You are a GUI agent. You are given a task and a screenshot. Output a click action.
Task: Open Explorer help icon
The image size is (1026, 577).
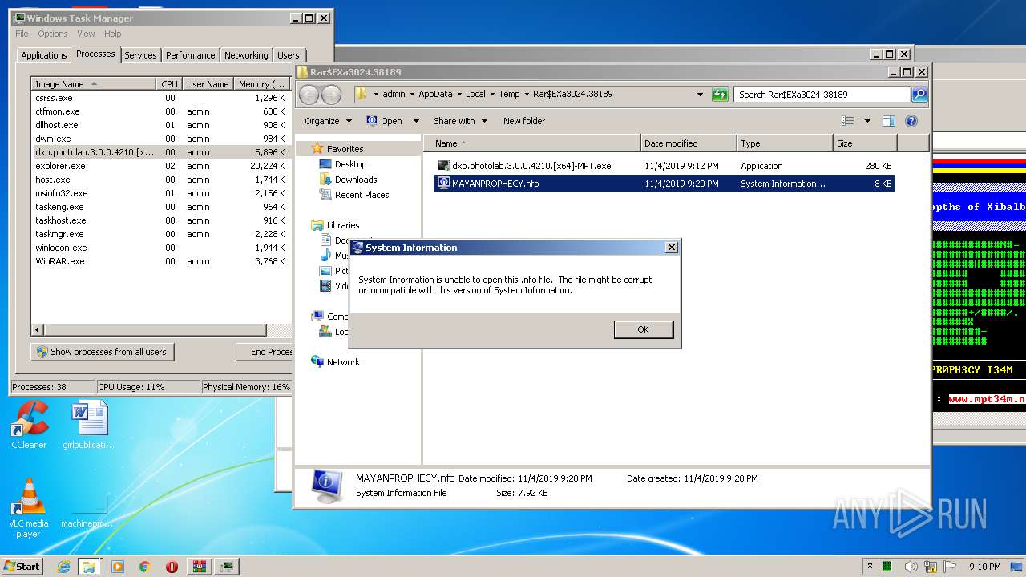[x=911, y=121]
